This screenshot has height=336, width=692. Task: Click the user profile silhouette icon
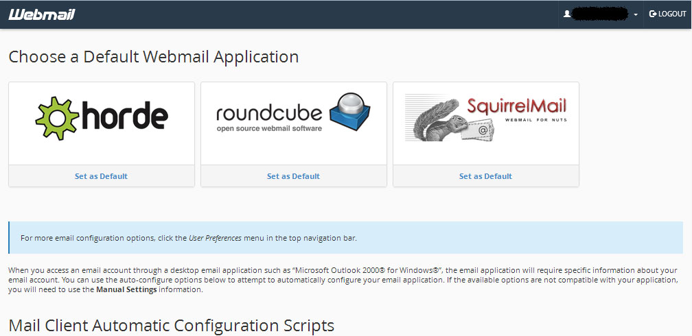pos(567,14)
